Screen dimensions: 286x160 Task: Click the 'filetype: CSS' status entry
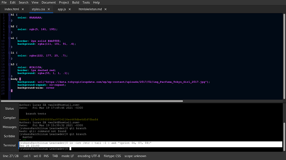(112, 156)
